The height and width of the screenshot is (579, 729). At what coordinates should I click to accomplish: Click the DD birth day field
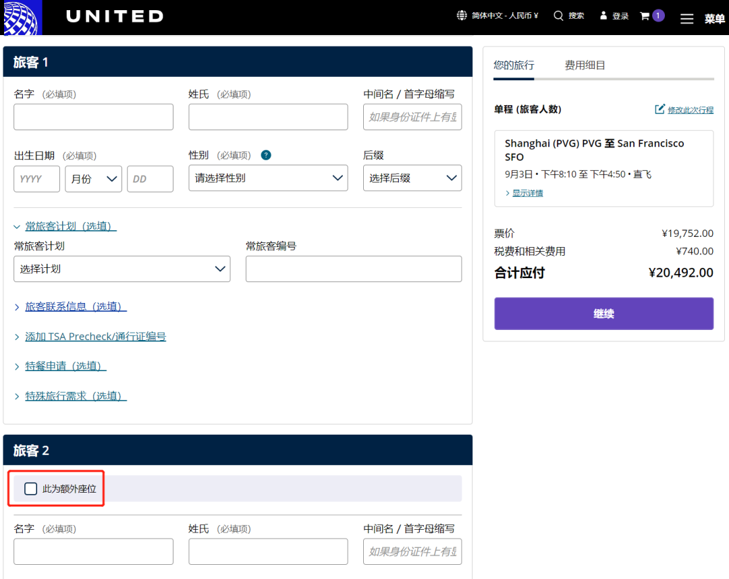(x=150, y=179)
